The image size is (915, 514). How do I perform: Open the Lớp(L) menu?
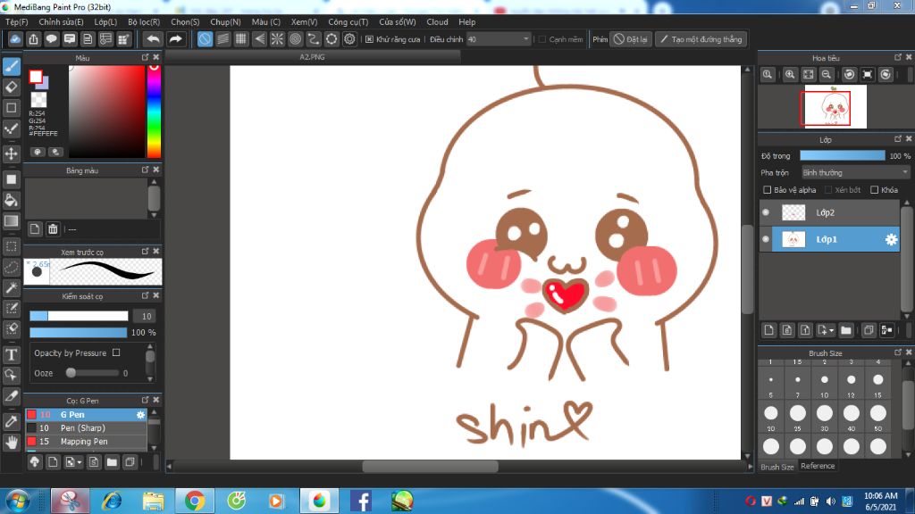tap(105, 22)
